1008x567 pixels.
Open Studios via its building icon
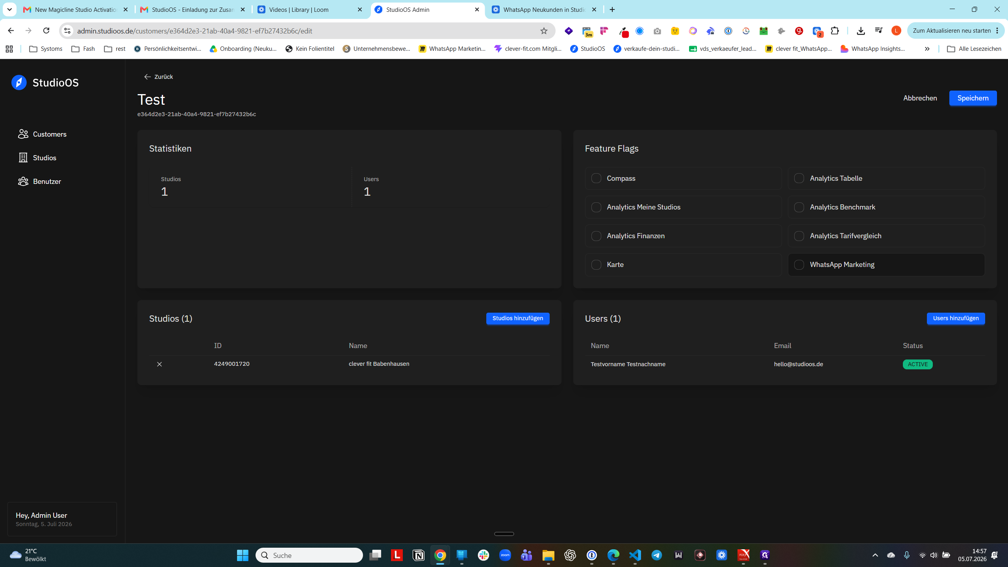point(23,157)
